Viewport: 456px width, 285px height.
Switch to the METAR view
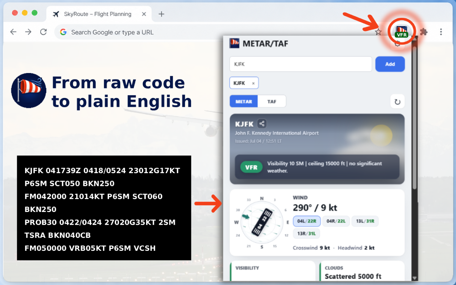pyautogui.click(x=244, y=102)
